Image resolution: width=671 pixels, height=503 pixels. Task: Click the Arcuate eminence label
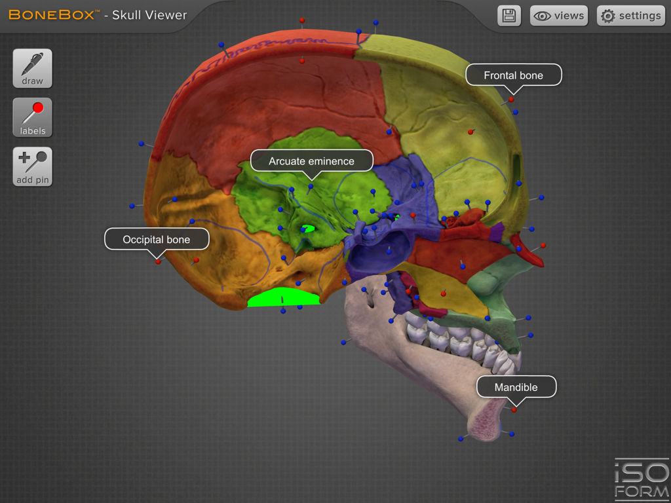(311, 160)
